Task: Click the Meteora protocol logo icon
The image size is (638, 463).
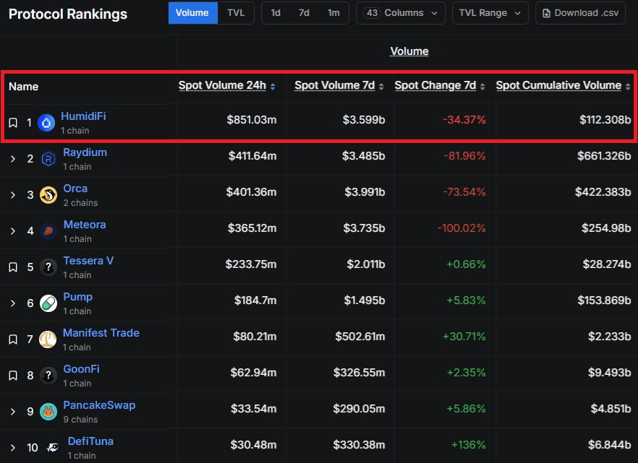Action: coord(48,231)
